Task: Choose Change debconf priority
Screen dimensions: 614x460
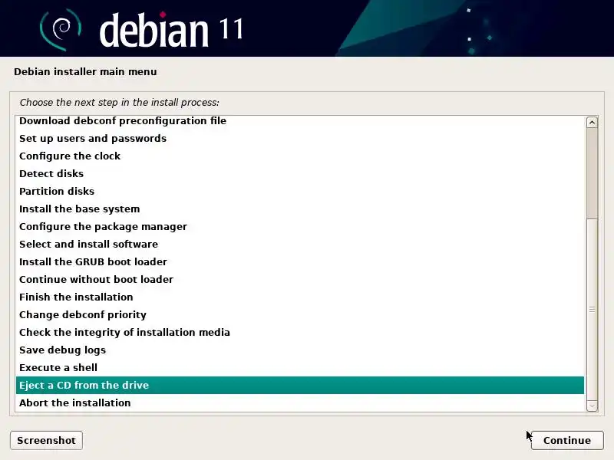Action: tap(300, 314)
